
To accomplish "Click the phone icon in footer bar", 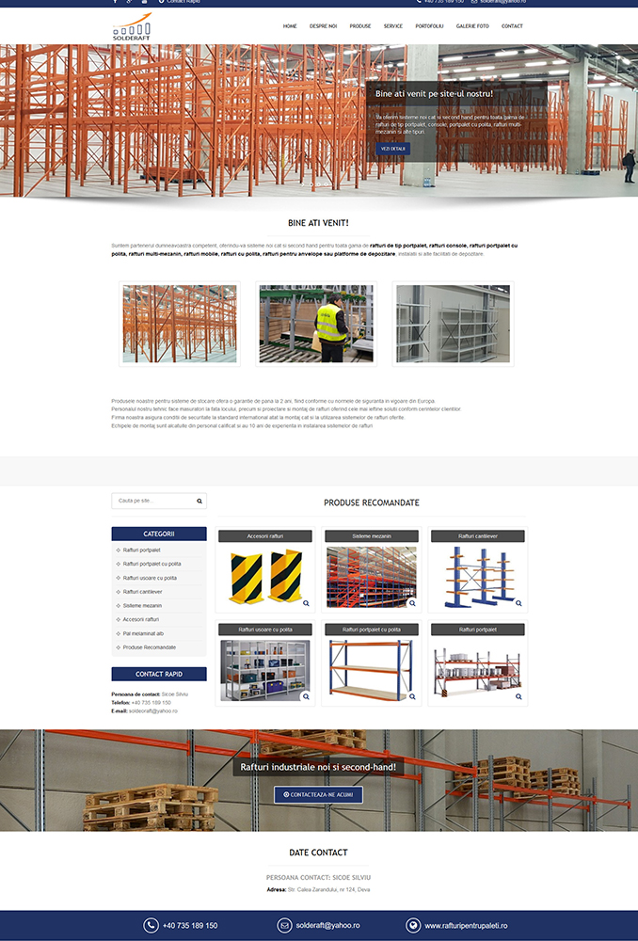I will 151,926.
